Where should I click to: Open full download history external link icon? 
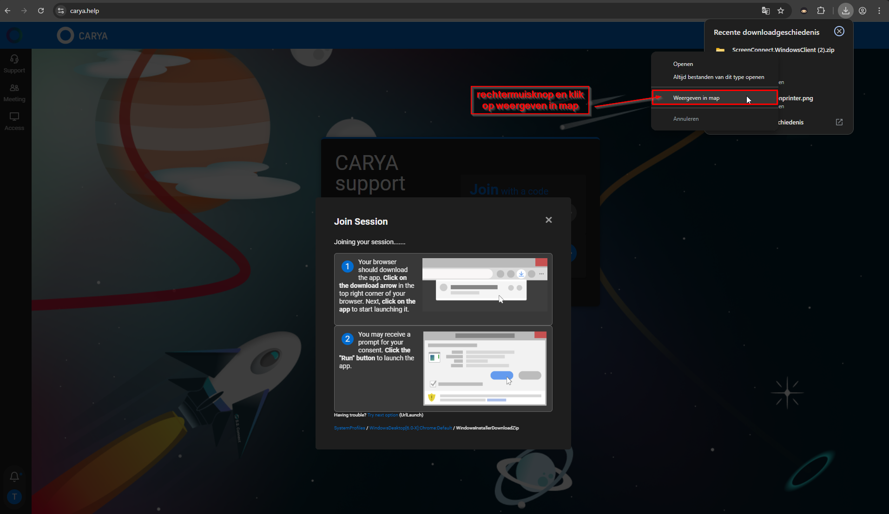(839, 122)
